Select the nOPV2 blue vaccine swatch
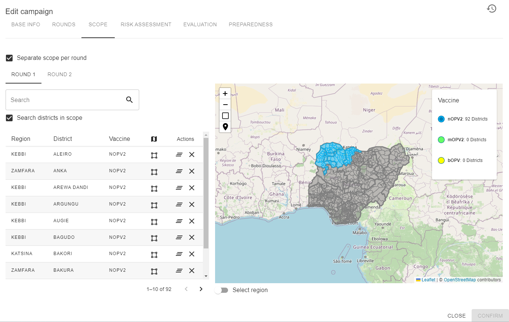 point(441,119)
